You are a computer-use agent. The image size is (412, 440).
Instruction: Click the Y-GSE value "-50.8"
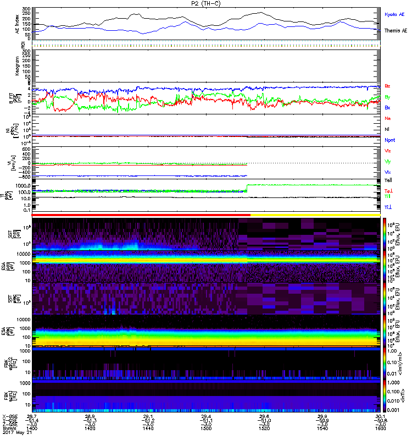click(x=380, y=420)
